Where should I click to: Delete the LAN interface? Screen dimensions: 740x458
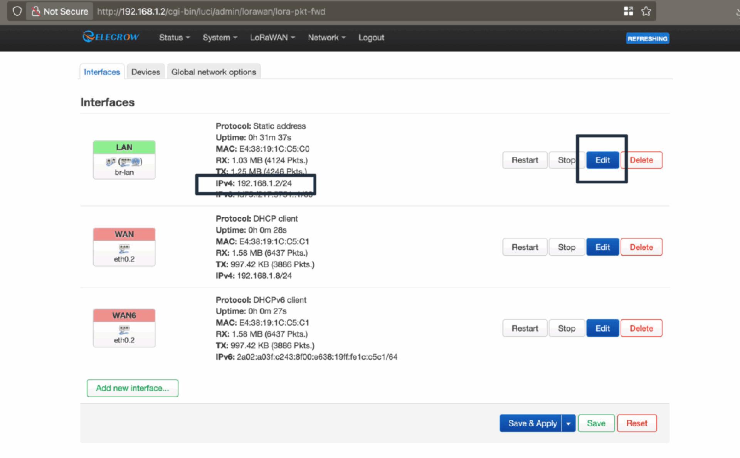point(641,160)
